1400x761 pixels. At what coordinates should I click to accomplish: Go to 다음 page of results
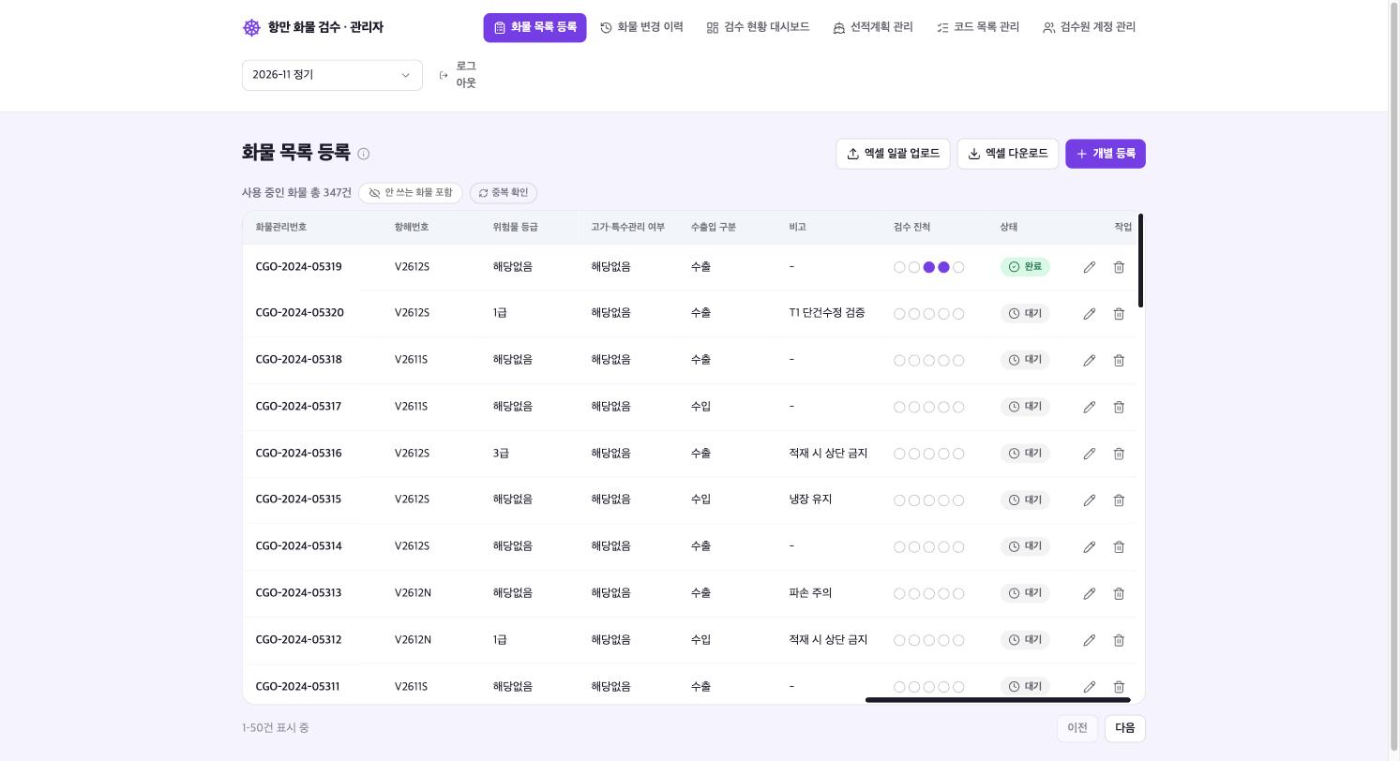[x=1125, y=728]
